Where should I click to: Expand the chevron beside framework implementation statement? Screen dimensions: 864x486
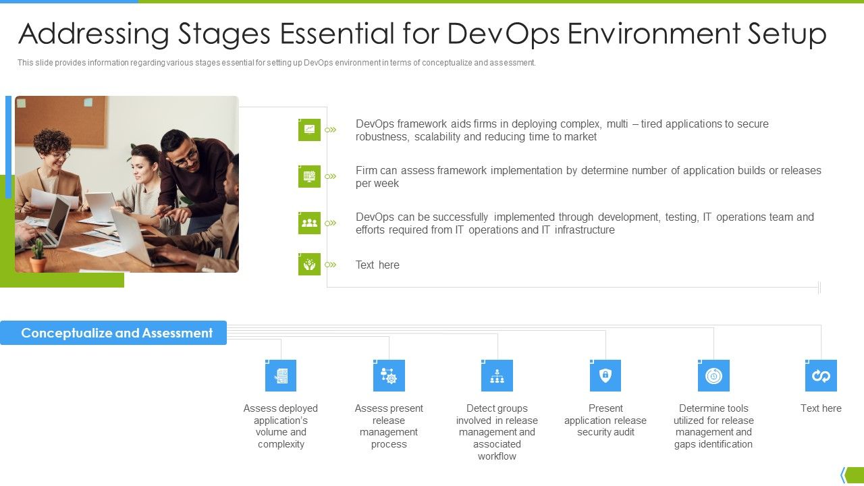[x=331, y=176]
